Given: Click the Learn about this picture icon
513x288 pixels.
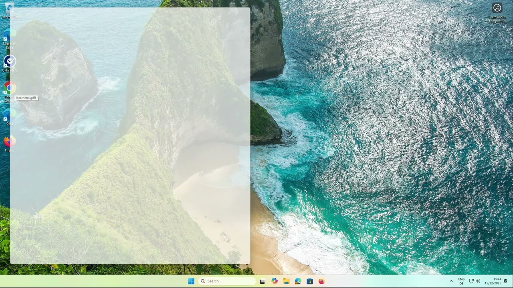Looking at the screenshot, I should pos(497,13).
